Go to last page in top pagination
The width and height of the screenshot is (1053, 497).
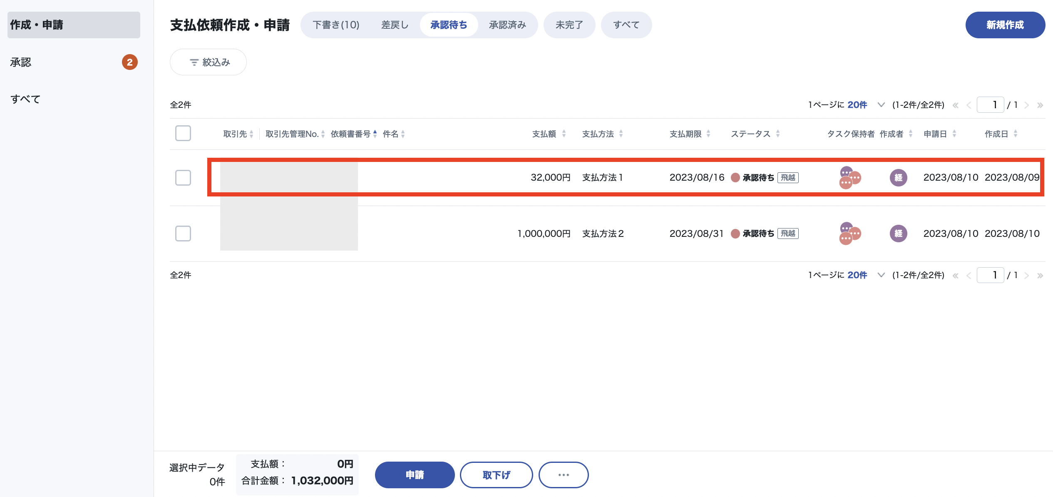coord(1040,105)
